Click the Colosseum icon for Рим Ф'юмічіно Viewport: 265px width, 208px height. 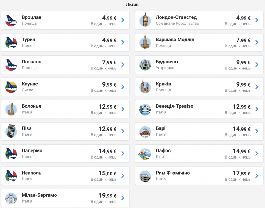(x=145, y=176)
